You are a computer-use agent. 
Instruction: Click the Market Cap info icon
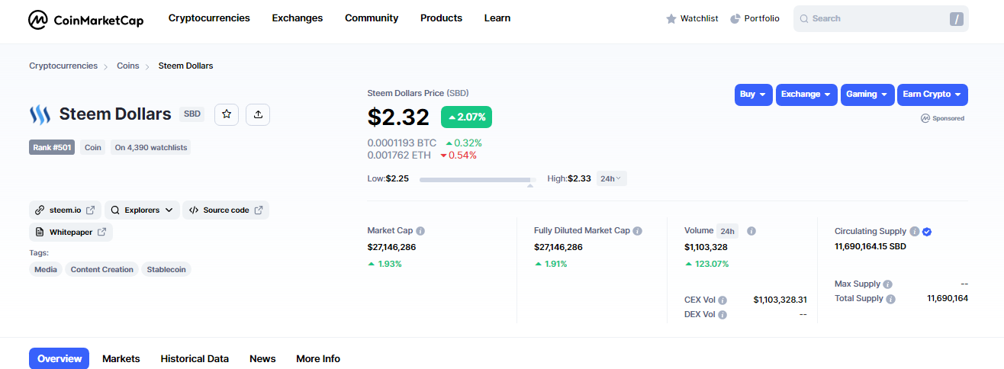click(420, 230)
